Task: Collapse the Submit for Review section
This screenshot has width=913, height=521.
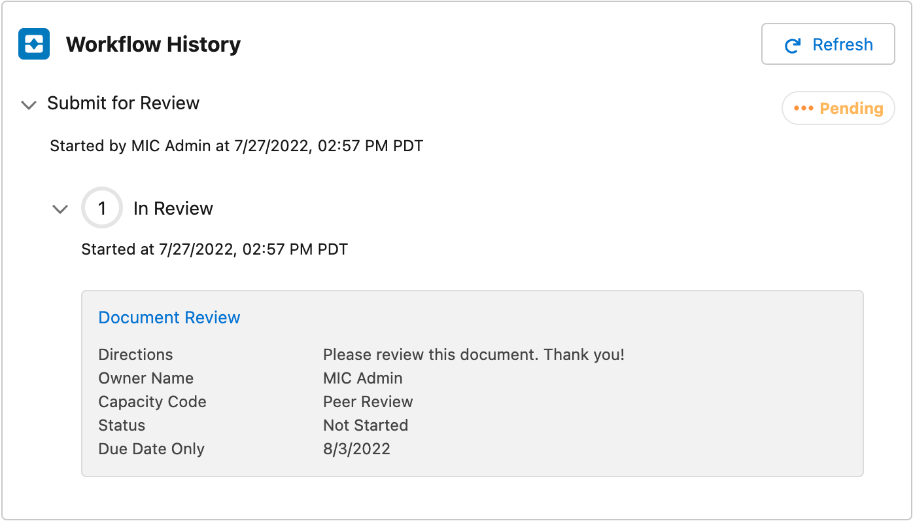Action: pyautogui.click(x=29, y=105)
